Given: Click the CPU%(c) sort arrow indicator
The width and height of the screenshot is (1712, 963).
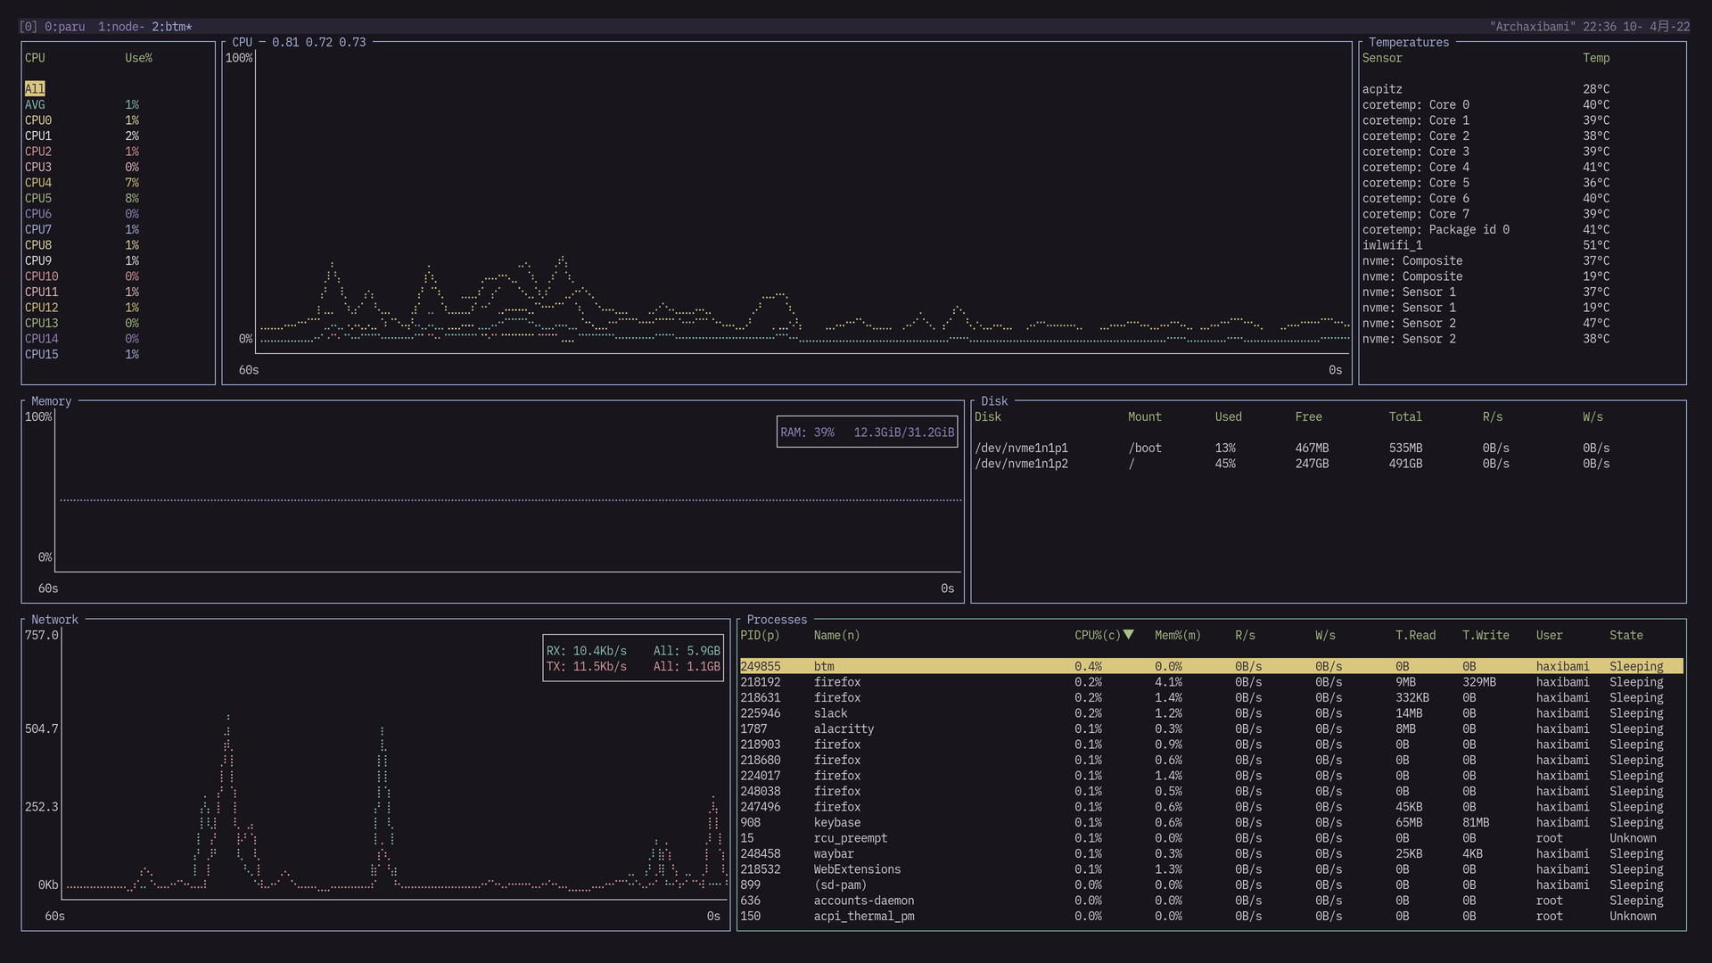Looking at the screenshot, I should (1128, 635).
